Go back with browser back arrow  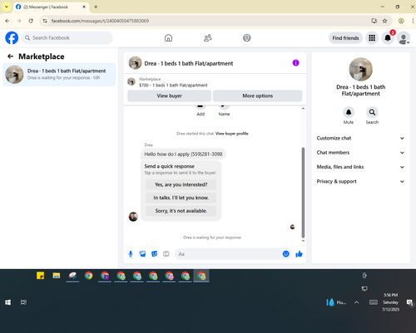(x=7, y=21)
